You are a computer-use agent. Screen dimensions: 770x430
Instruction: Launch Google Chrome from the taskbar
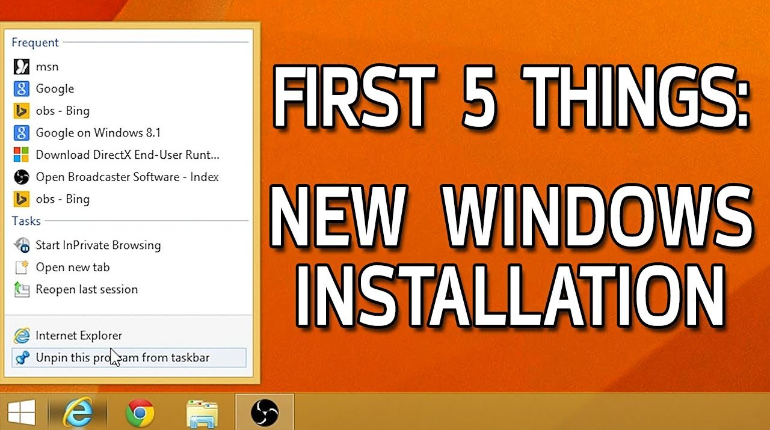[x=140, y=413]
